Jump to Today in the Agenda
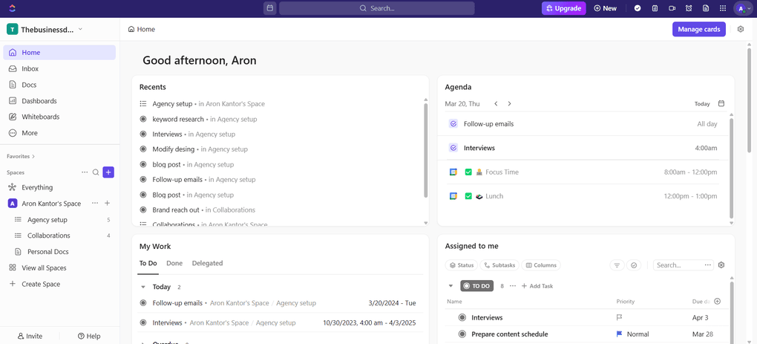Image resolution: width=757 pixels, height=344 pixels. click(x=702, y=103)
